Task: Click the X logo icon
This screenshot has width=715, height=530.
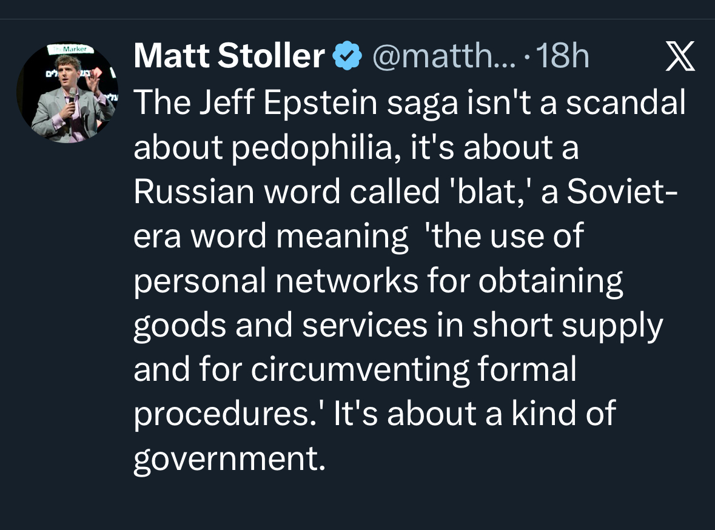Action: (x=680, y=58)
